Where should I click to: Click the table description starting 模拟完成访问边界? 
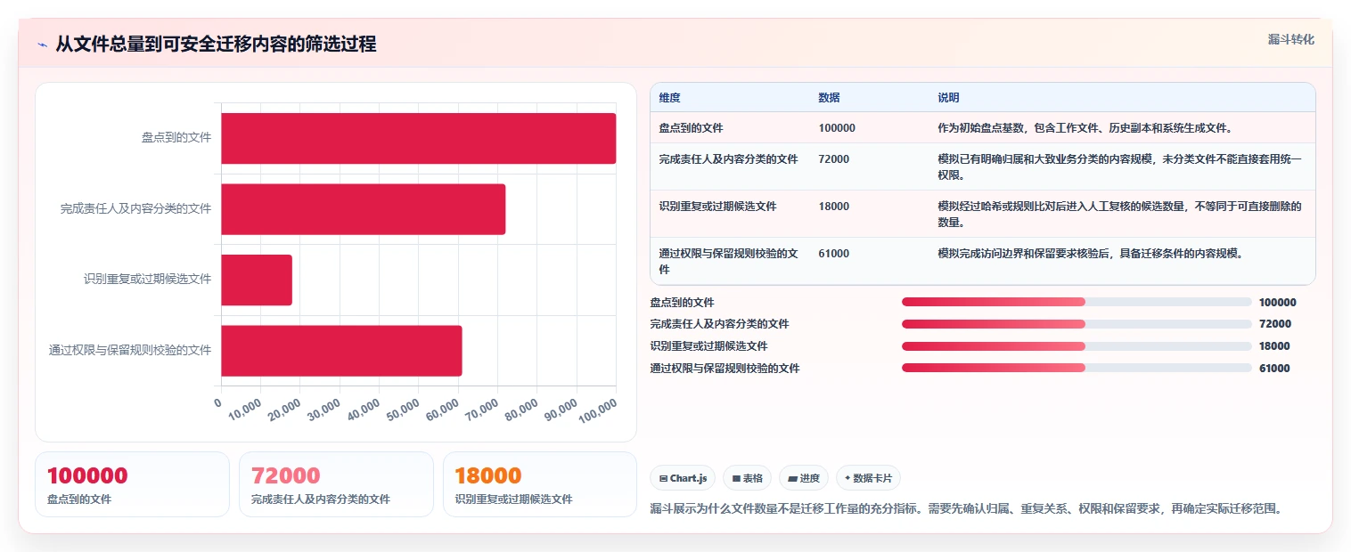click(x=1090, y=254)
